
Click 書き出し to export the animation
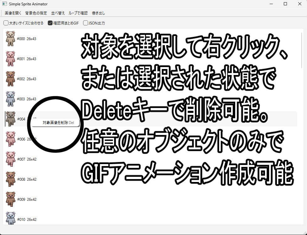[99, 13]
